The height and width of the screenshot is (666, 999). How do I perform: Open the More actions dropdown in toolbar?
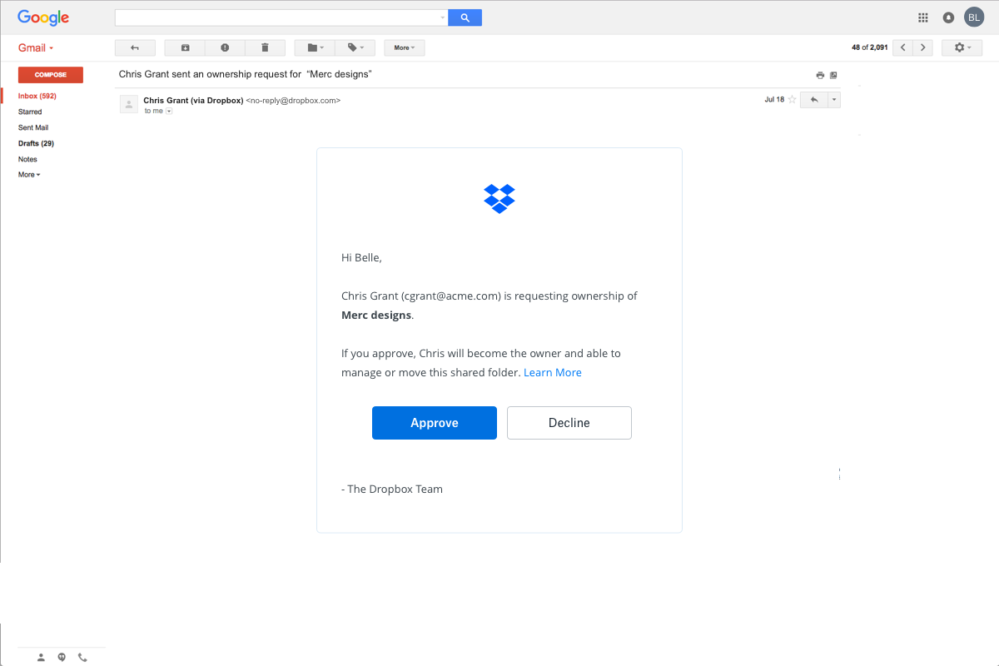pos(405,47)
